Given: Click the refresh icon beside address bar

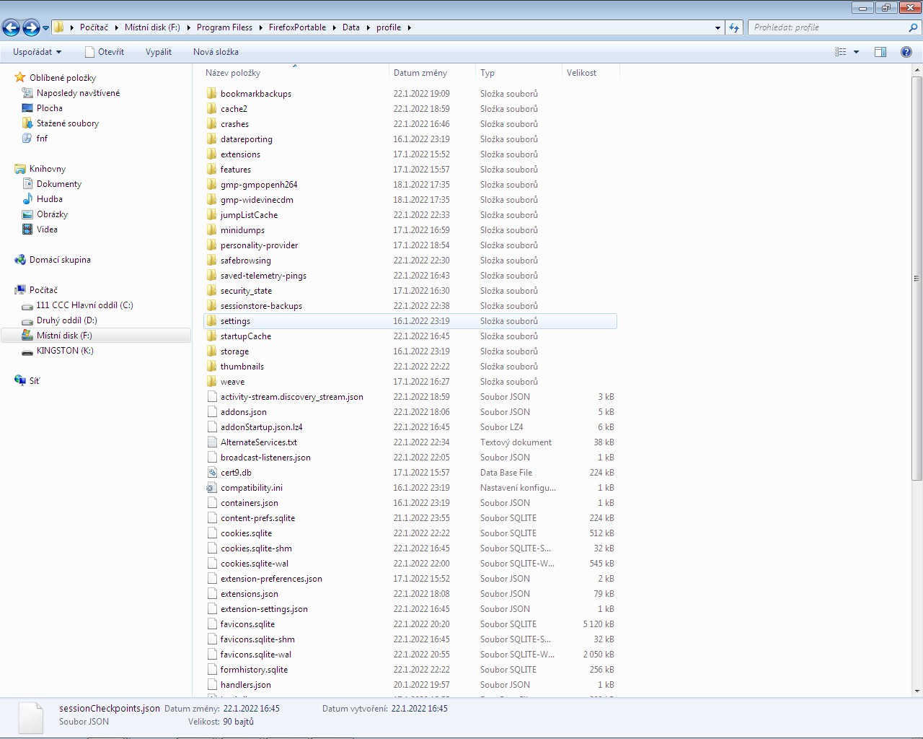Looking at the screenshot, I should click(x=734, y=27).
